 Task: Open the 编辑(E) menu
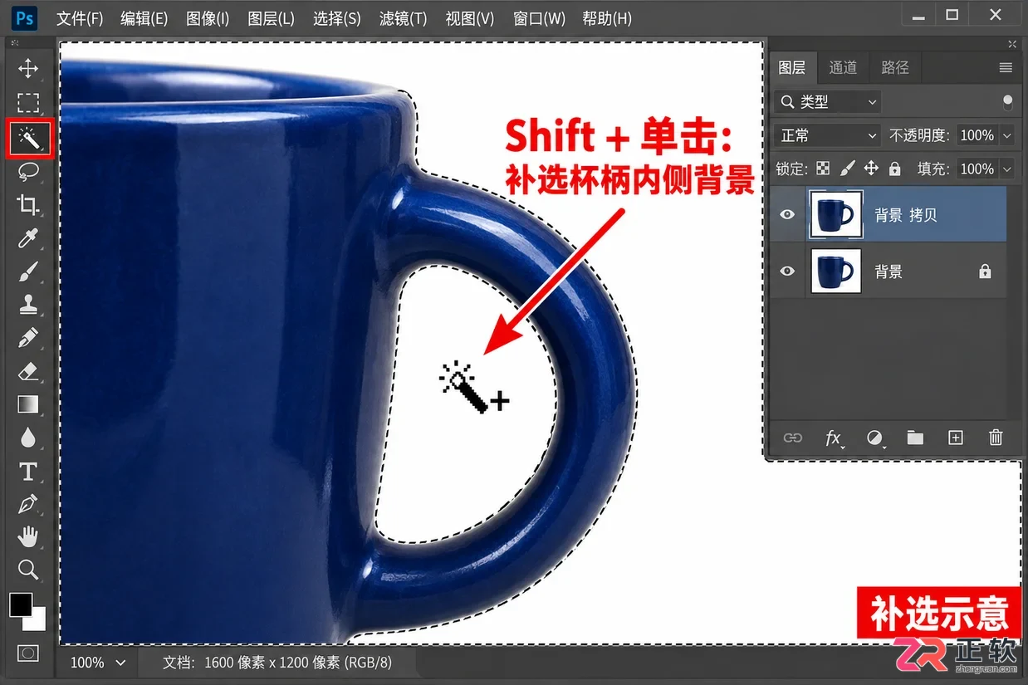click(x=144, y=18)
